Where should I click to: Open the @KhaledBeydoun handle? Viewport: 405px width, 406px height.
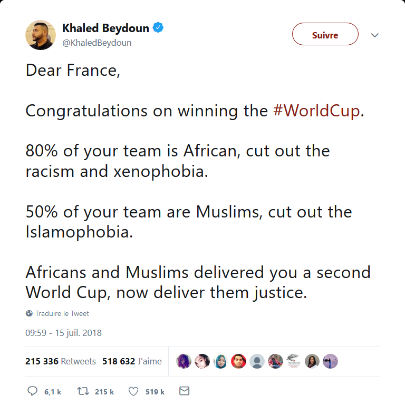pos(97,43)
